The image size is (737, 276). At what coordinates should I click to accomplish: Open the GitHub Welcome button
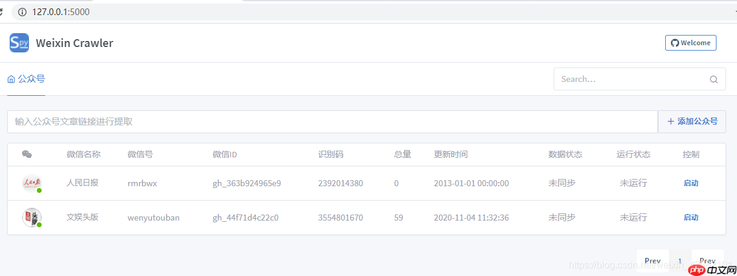[x=691, y=43]
